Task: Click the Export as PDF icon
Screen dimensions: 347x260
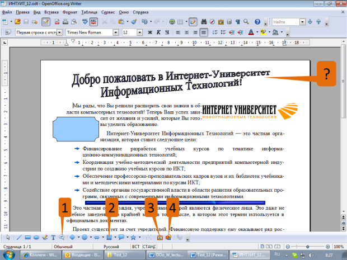Action: 57,22
